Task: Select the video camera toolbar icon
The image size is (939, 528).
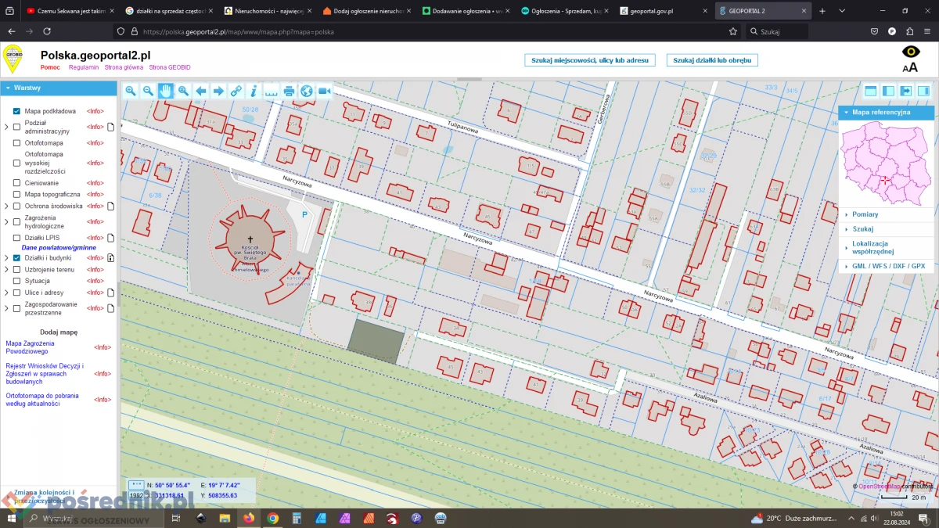Action: [x=323, y=91]
